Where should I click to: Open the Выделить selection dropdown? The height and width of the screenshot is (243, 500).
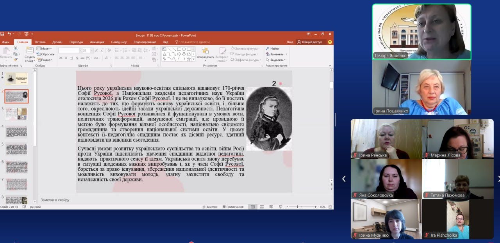(277, 60)
